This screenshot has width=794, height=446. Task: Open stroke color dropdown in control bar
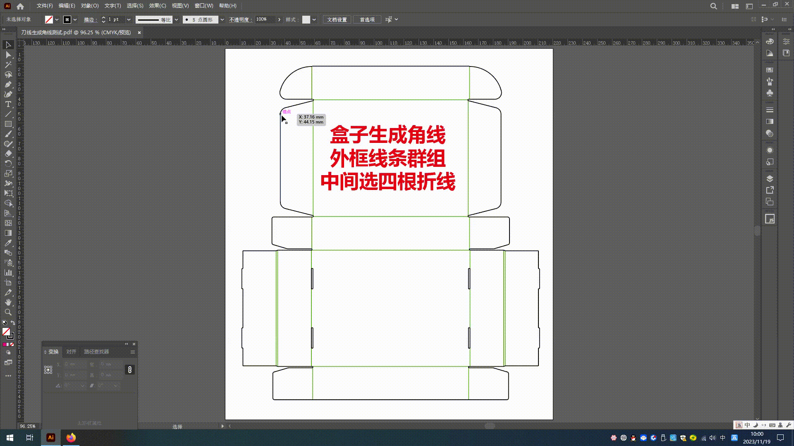75,19
